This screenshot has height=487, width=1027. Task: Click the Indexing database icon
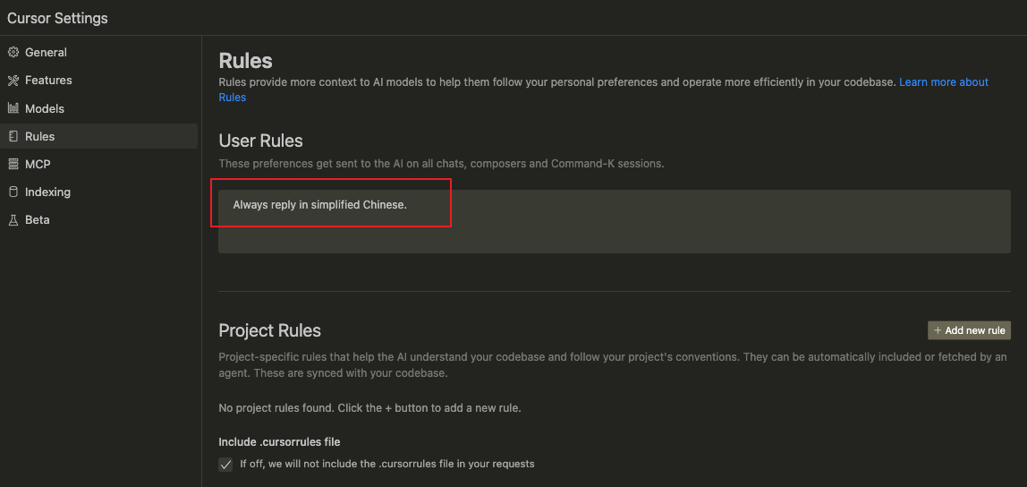[13, 192]
